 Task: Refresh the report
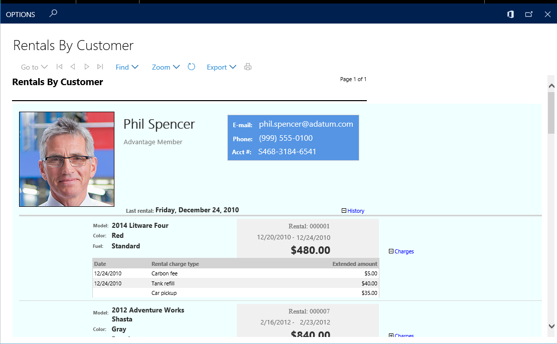tap(191, 67)
